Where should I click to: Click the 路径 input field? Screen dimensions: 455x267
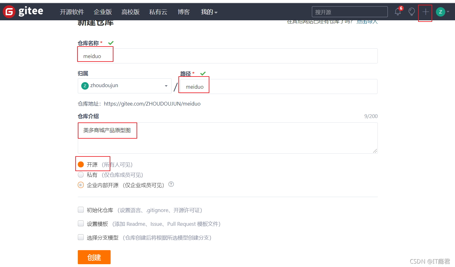click(279, 87)
